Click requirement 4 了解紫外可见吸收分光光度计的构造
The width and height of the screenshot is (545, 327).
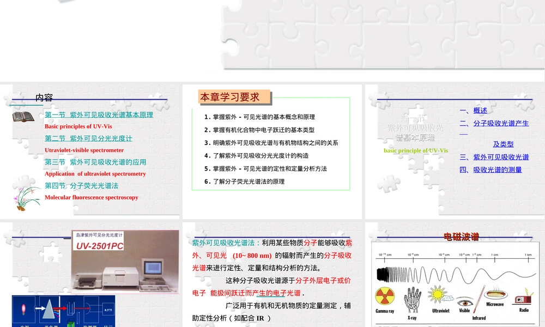(x=257, y=156)
